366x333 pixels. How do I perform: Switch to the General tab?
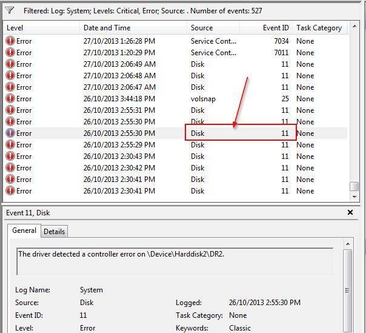click(x=24, y=230)
